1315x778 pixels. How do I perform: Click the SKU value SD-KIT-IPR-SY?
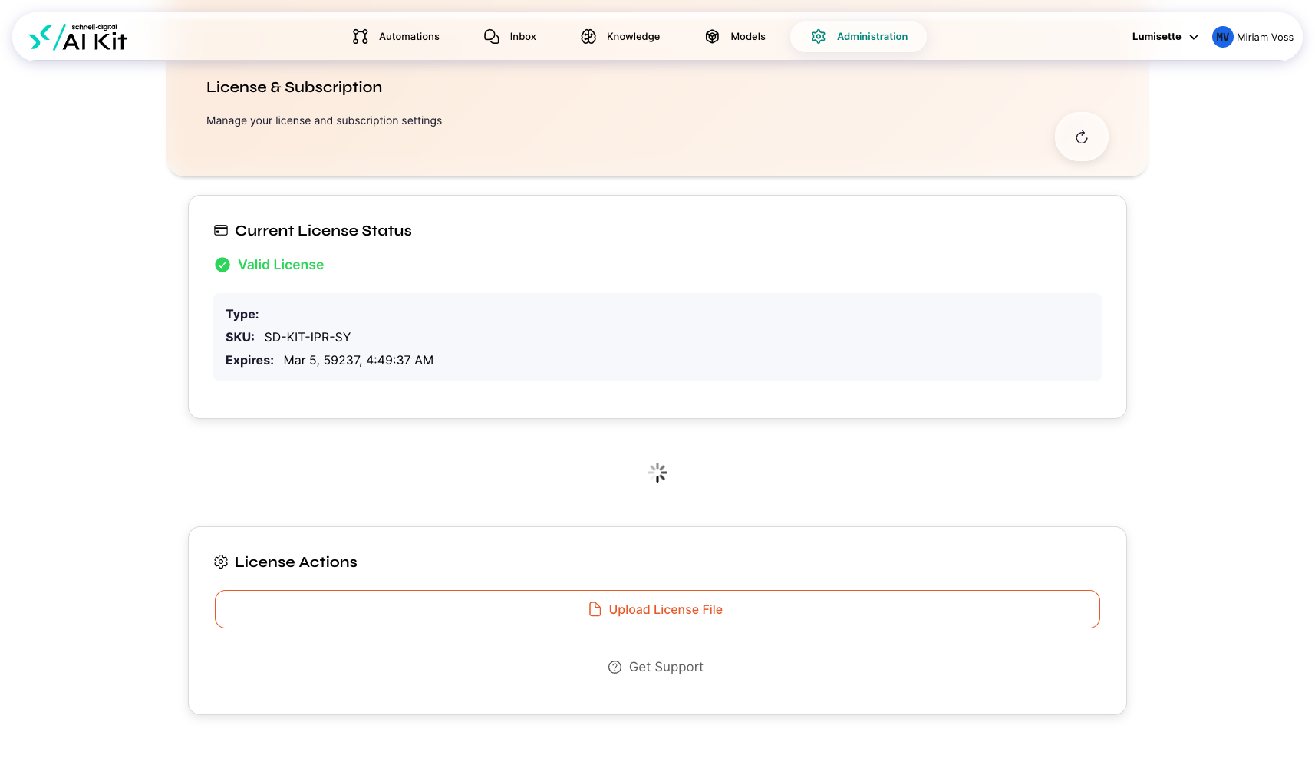[x=308, y=337]
